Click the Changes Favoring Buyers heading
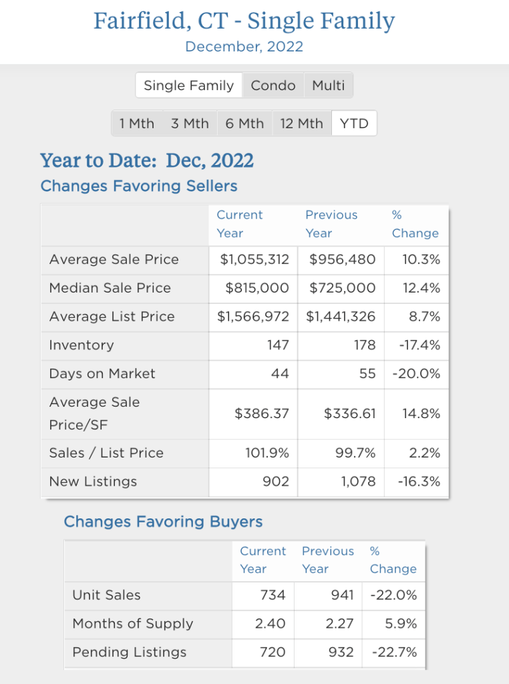The image size is (509, 684). [x=163, y=522]
